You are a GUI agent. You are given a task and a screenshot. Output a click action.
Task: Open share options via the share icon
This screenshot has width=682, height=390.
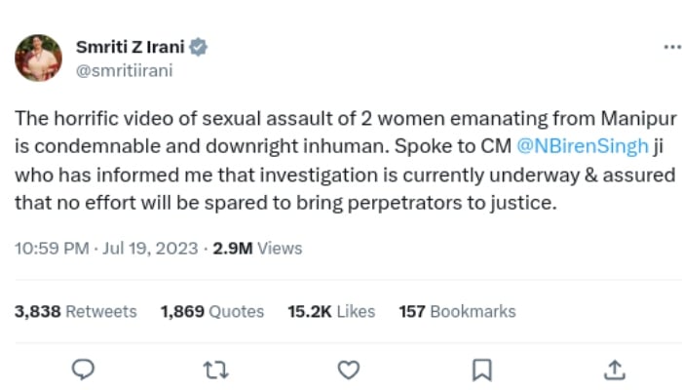coord(614,369)
